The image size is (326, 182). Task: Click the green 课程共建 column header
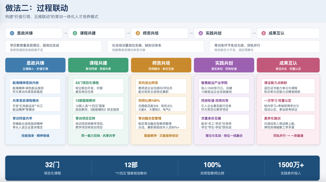(x=98, y=65)
